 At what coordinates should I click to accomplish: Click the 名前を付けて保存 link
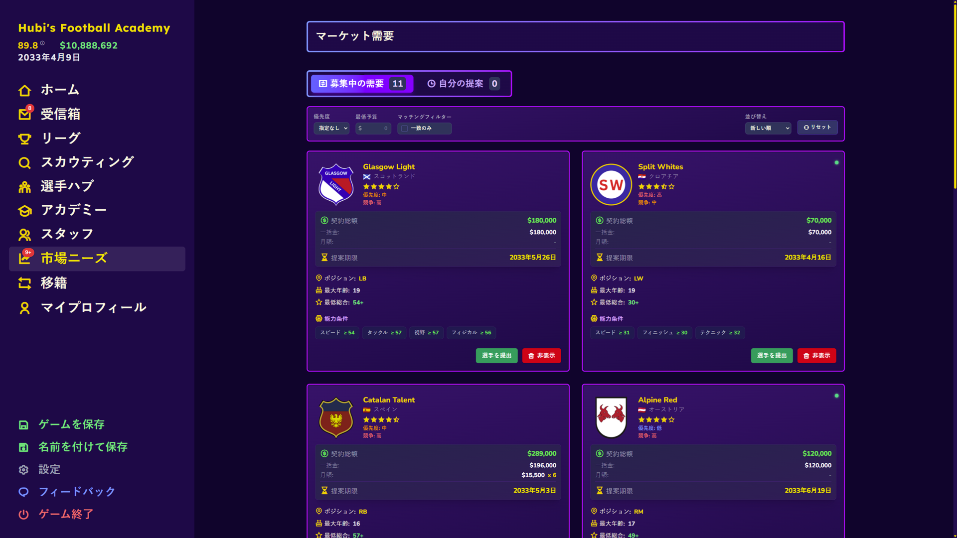[83, 447]
